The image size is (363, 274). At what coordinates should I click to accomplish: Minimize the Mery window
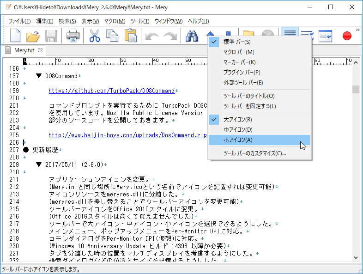[x=310, y=7]
